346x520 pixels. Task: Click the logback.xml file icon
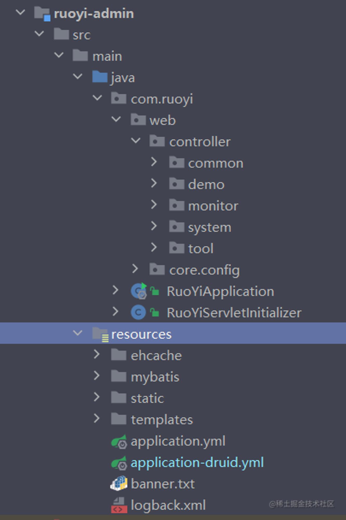pyautogui.click(x=119, y=505)
